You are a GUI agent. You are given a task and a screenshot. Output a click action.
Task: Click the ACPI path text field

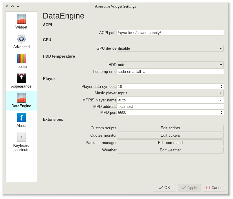pyautogui.click(x=170, y=33)
